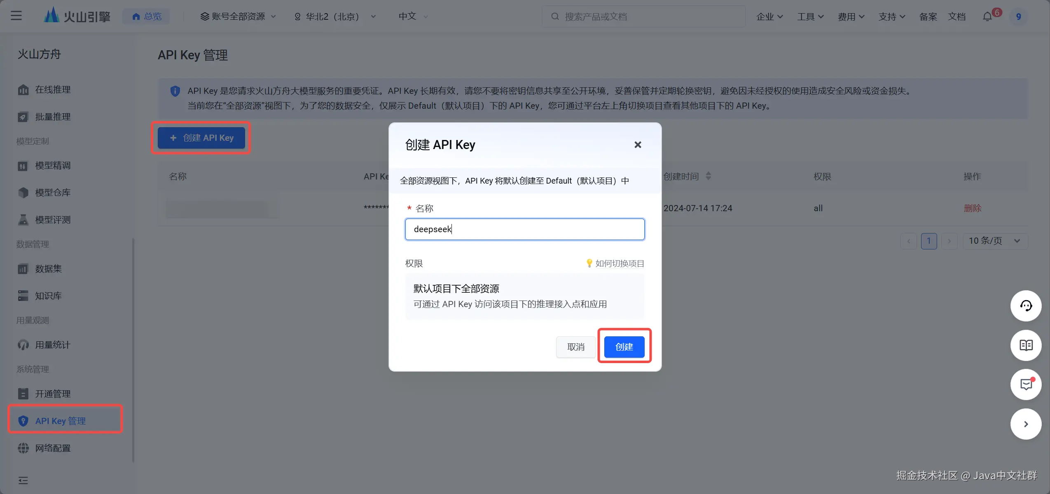1050x494 pixels.
Task: Open the 华北2（北京）region dropdown
Action: (334, 16)
